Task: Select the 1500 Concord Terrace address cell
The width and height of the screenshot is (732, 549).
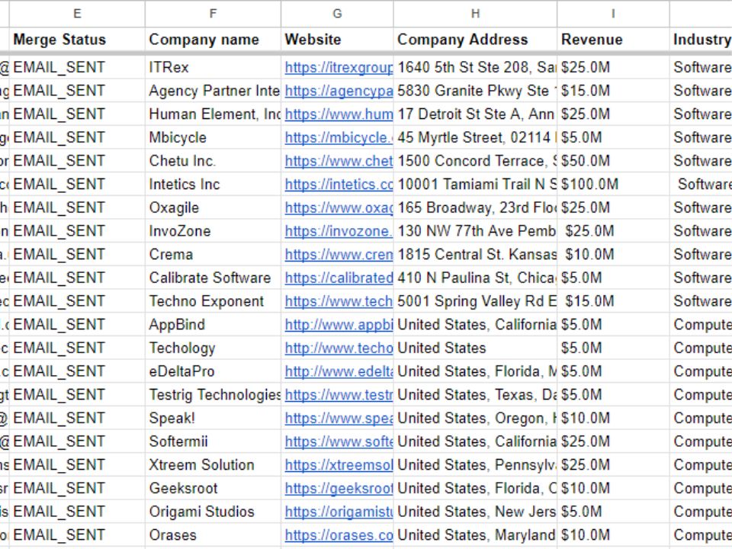Action: [x=475, y=161]
